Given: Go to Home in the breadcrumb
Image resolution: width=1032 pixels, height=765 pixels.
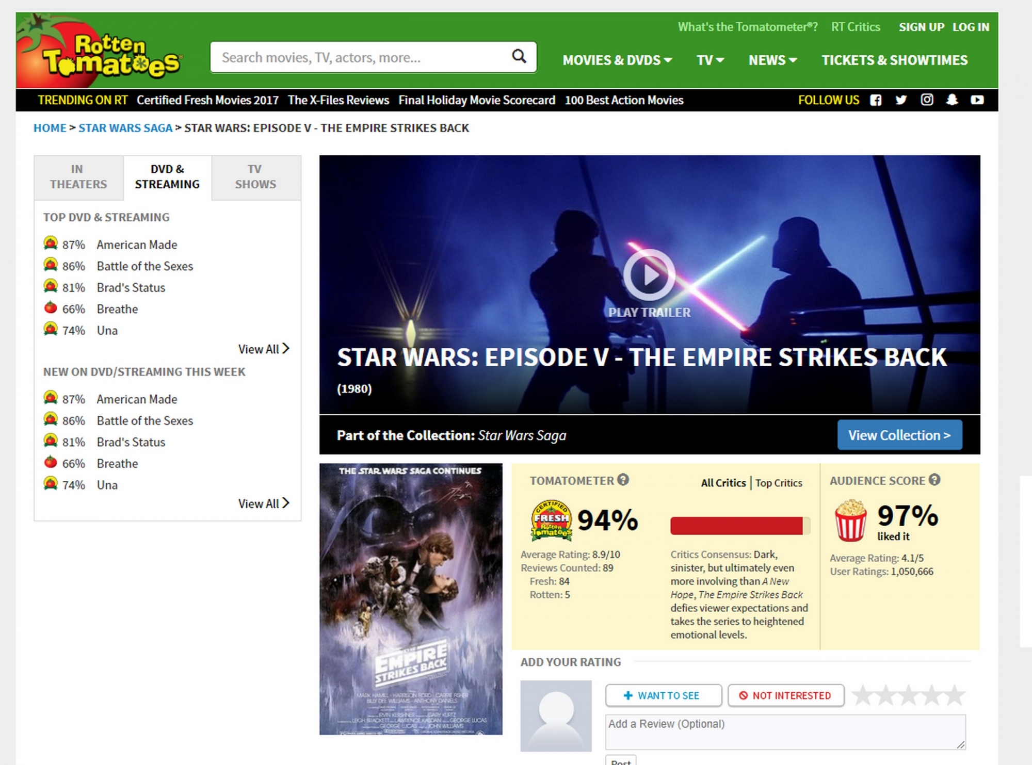Looking at the screenshot, I should (x=50, y=128).
